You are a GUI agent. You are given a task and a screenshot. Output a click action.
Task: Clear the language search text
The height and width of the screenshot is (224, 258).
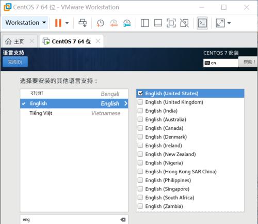coord(123,219)
